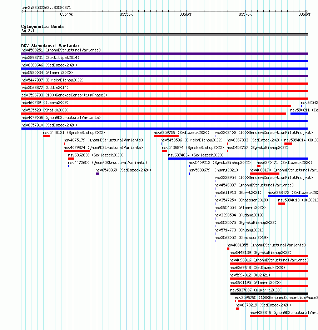Click the red bar under esv3568877
This screenshot has height=330, width=318.
[x=164, y=91]
